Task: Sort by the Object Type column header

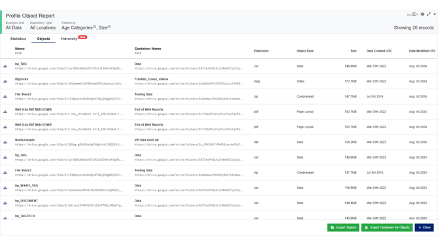Action: (x=305, y=51)
